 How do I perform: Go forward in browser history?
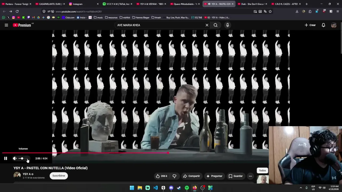[x=10, y=11]
